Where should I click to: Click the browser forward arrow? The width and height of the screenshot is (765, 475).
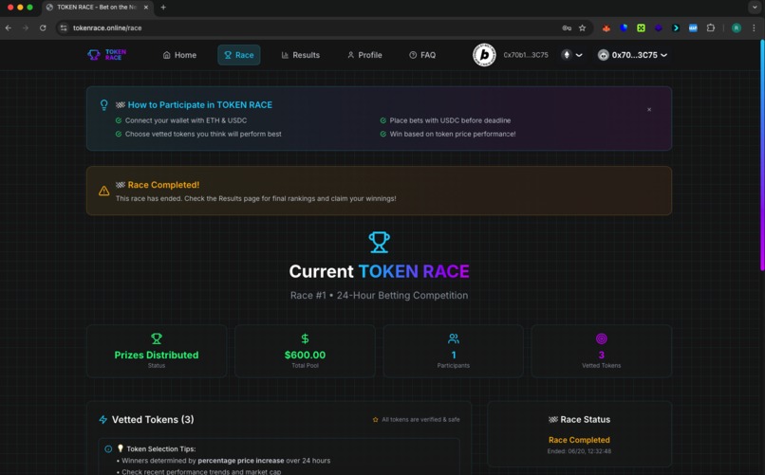click(26, 27)
